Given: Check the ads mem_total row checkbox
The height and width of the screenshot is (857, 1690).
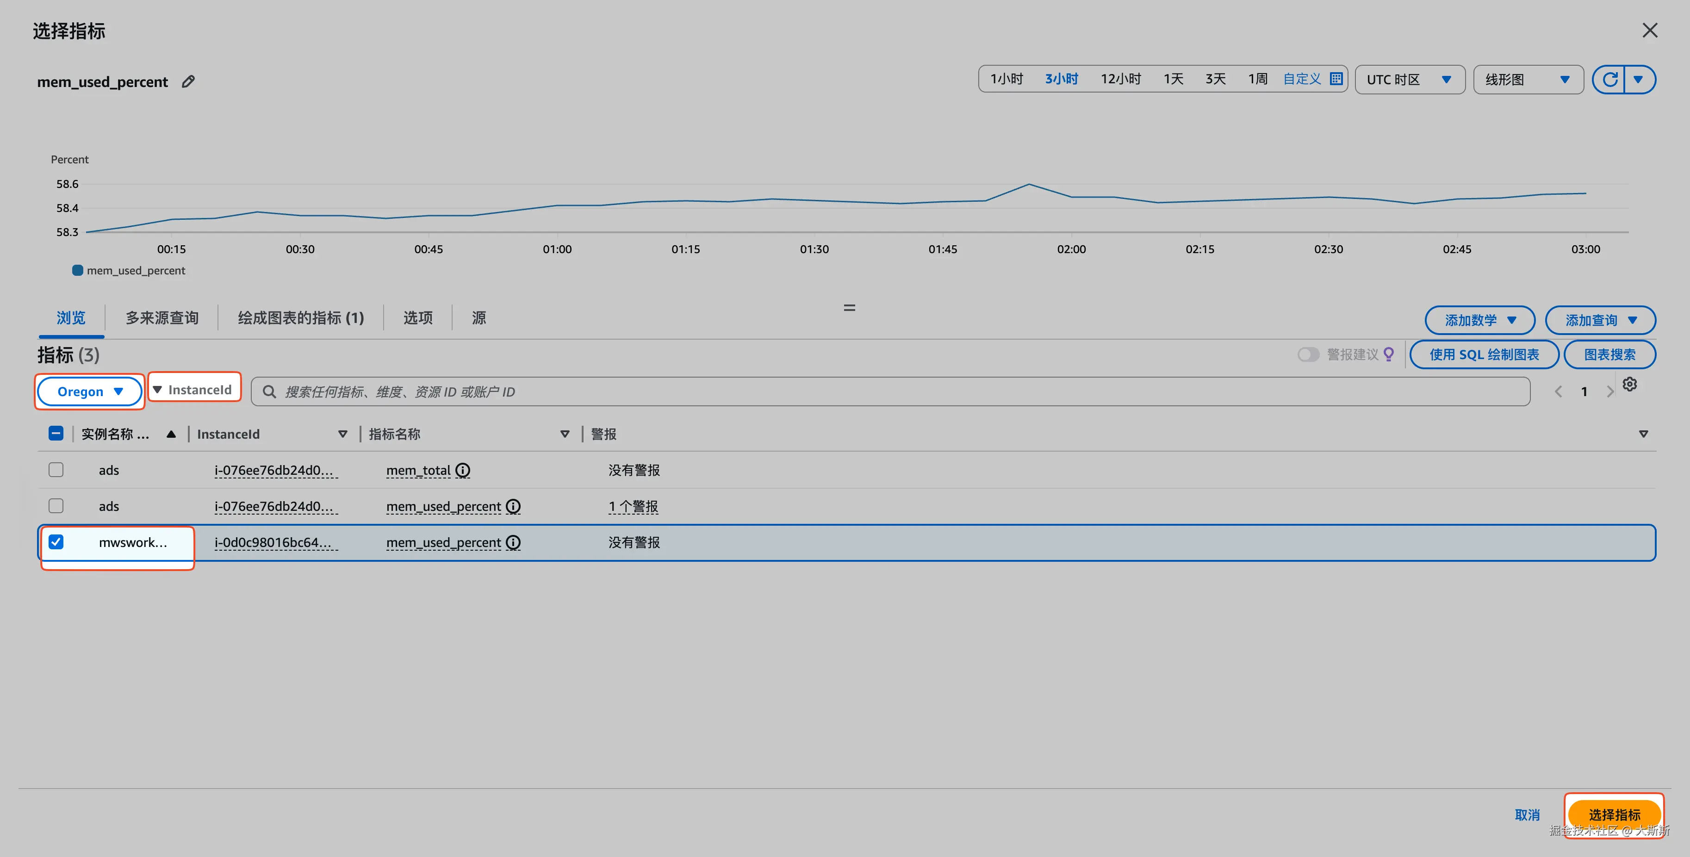Looking at the screenshot, I should point(56,470).
